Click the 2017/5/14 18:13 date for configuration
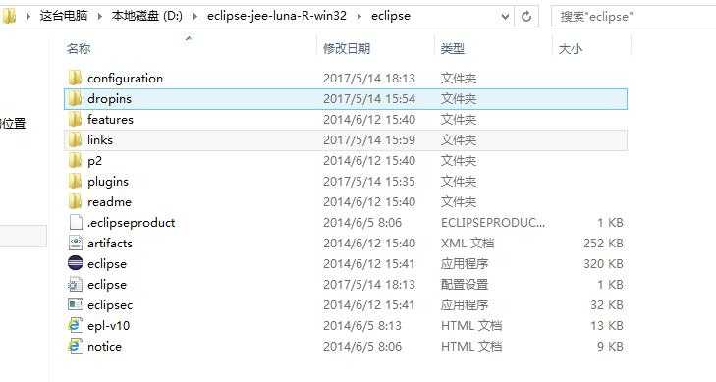Screen dimensions: 716x382 point(369,79)
